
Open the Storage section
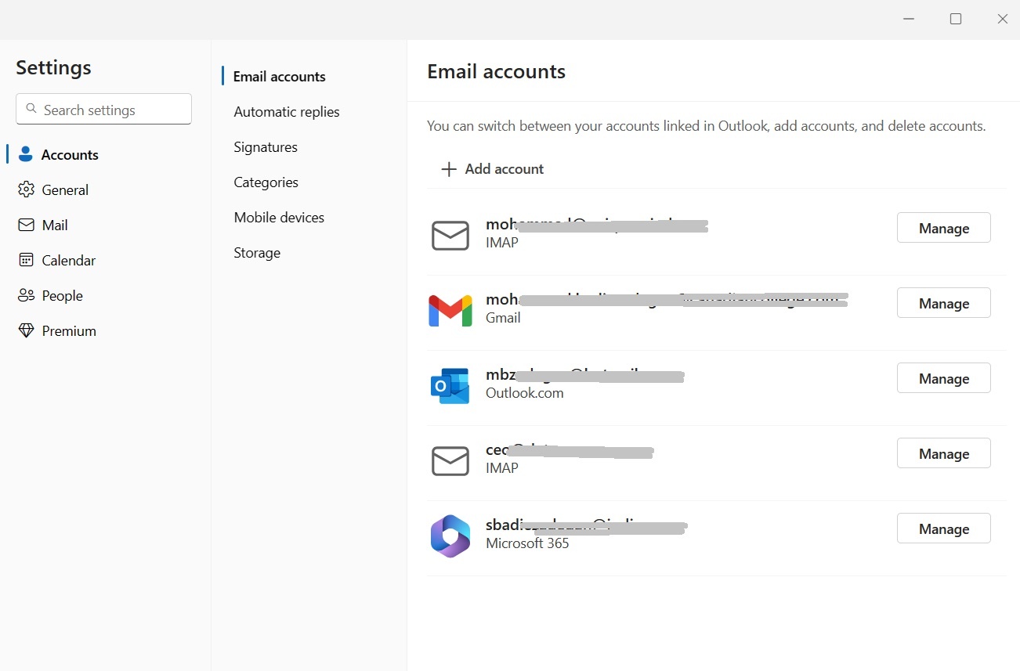click(257, 252)
